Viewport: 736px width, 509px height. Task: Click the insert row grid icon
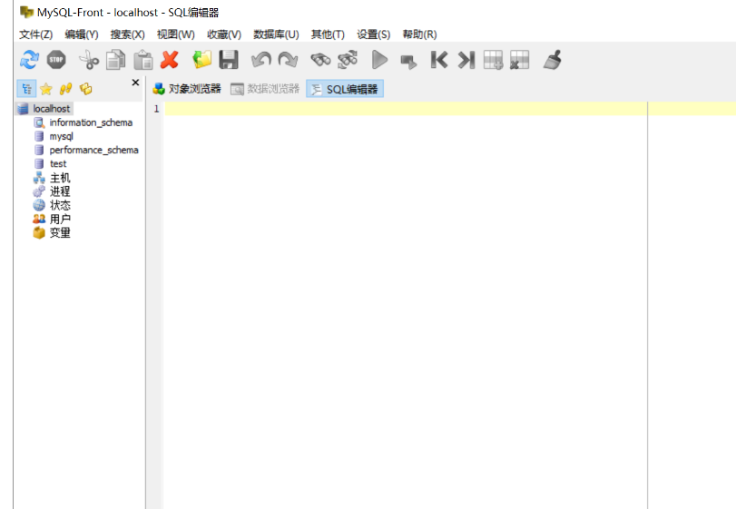(494, 60)
